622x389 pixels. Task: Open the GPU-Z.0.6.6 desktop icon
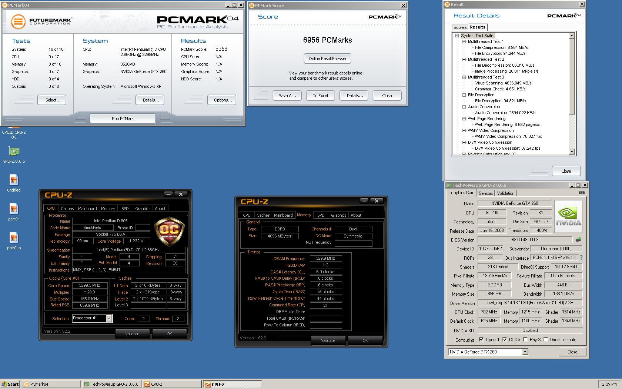pyautogui.click(x=14, y=151)
